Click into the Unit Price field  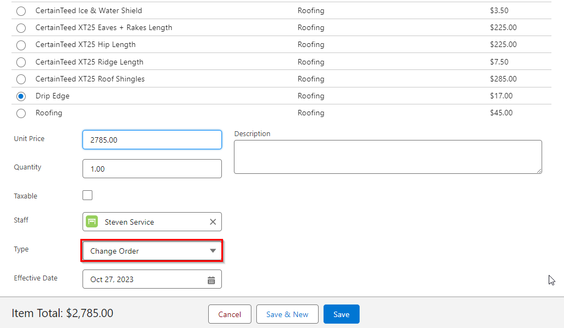(152, 139)
